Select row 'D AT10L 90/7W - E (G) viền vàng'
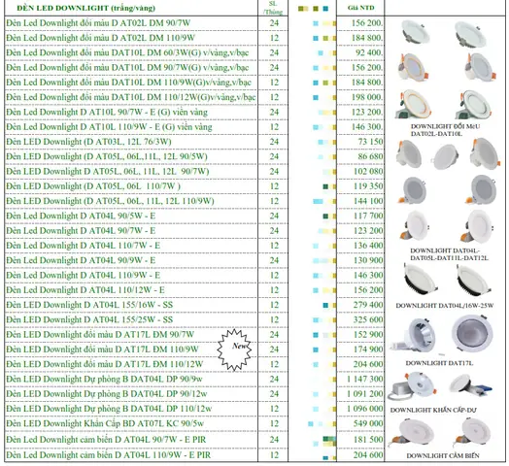 pos(107,113)
